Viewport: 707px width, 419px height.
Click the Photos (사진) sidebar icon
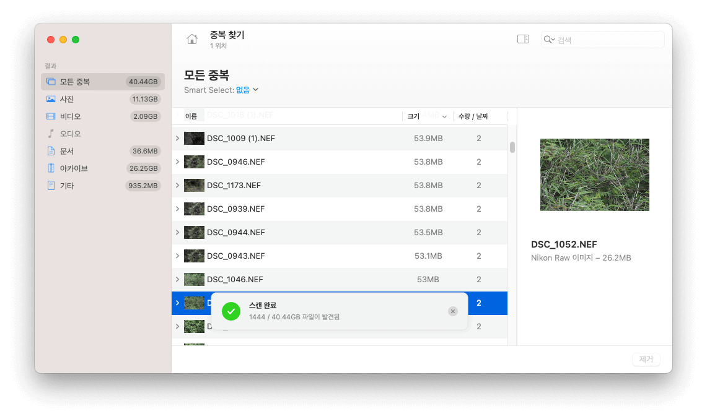(x=51, y=99)
